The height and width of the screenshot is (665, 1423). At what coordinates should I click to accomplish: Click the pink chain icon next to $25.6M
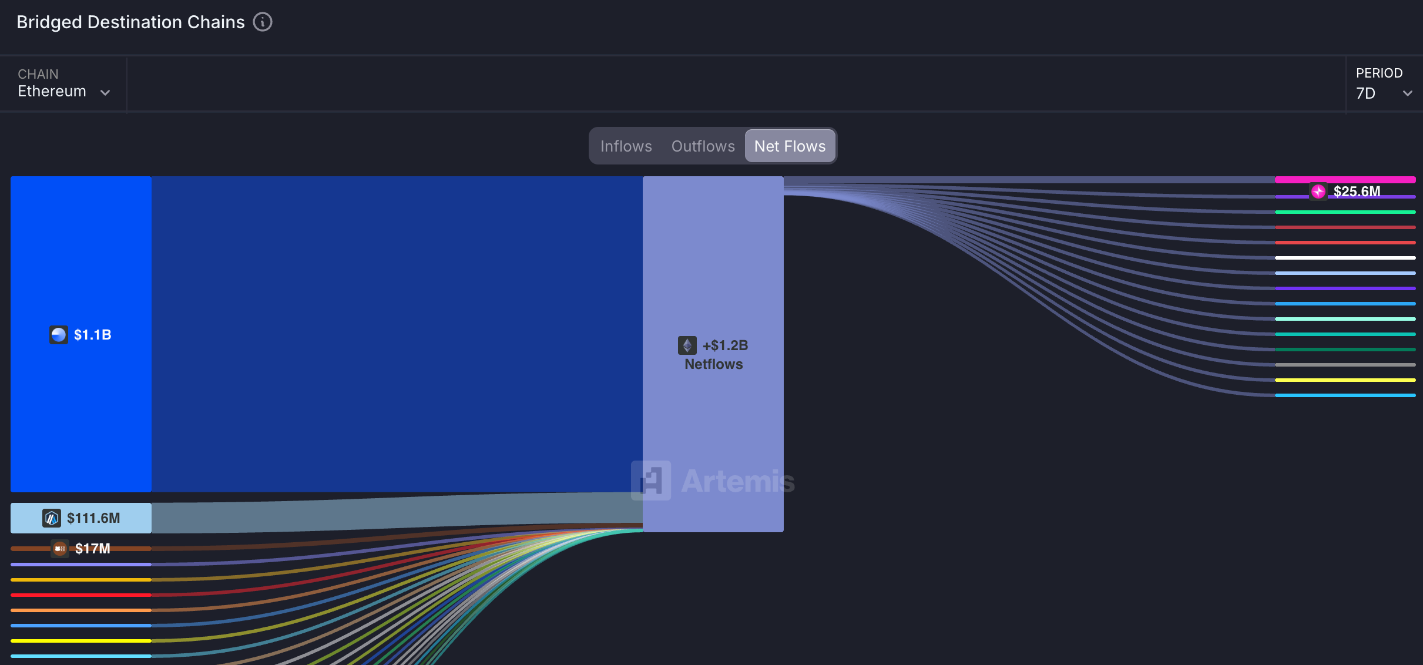(x=1318, y=192)
